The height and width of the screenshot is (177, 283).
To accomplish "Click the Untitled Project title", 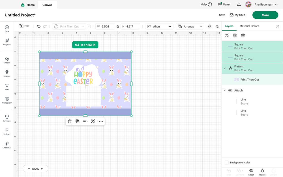I will [x=20, y=15].
